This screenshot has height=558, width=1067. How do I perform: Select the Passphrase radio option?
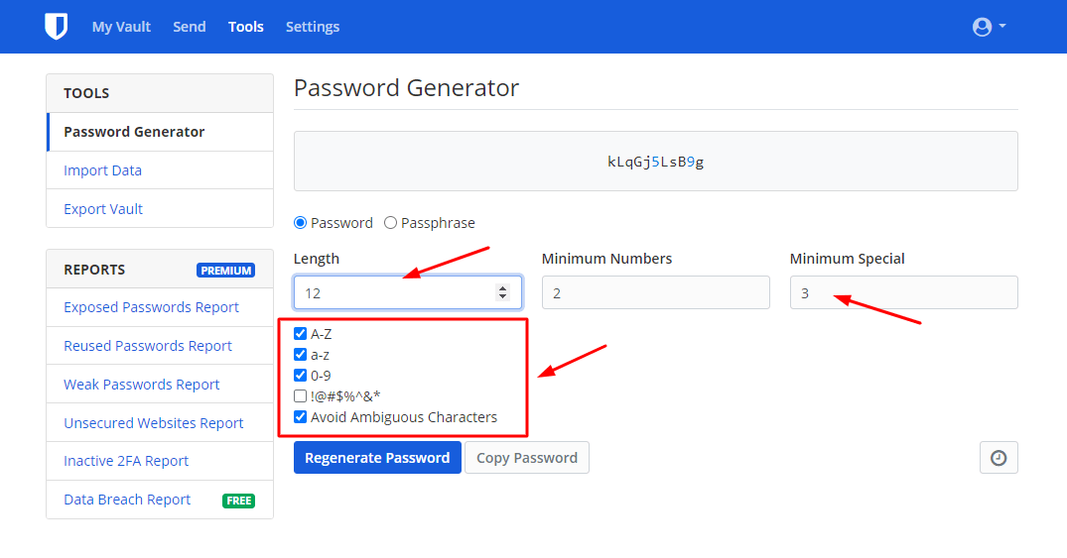tap(390, 223)
